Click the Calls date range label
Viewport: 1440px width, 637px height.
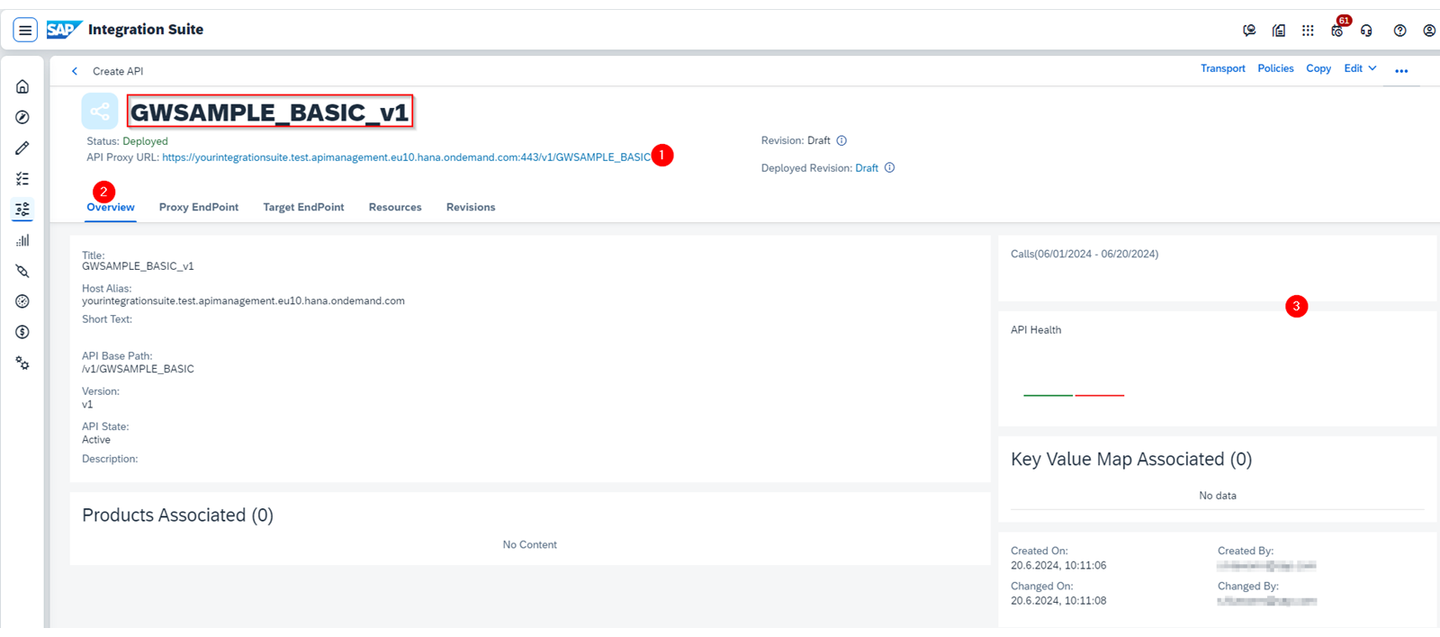1084,254
